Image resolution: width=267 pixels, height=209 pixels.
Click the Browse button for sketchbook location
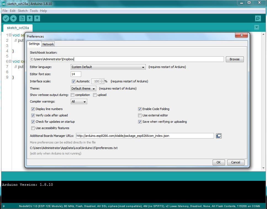click(x=234, y=59)
